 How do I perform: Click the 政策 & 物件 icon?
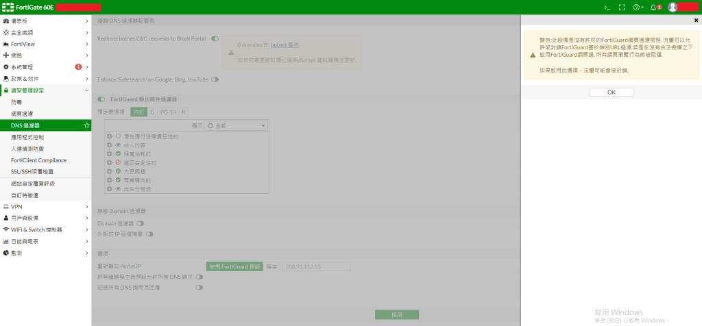coord(5,79)
